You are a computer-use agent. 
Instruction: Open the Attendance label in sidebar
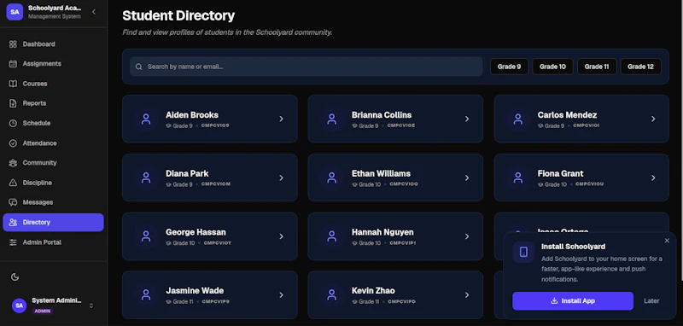pos(39,143)
